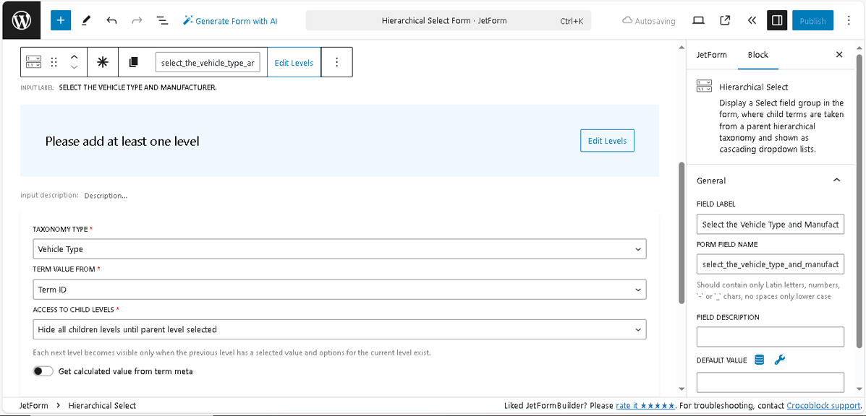Open the block options three-dot menu
The width and height of the screenshot is (866, 416).
click(337, 62)
